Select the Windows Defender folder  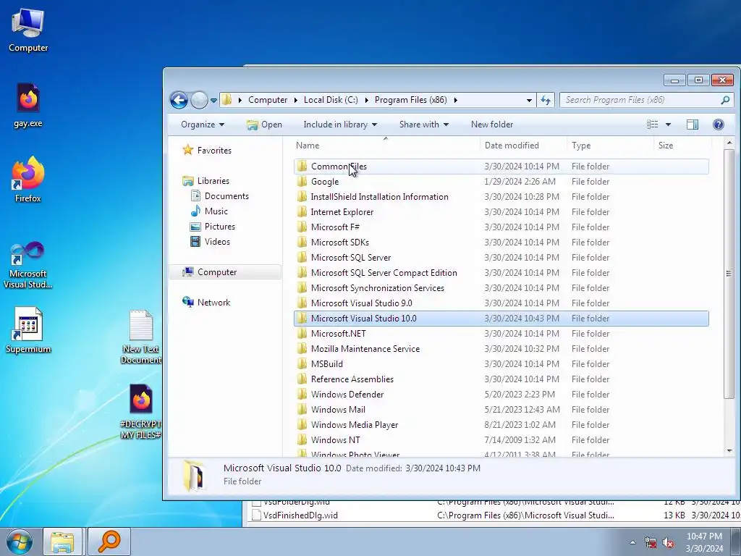coord(501,395)
